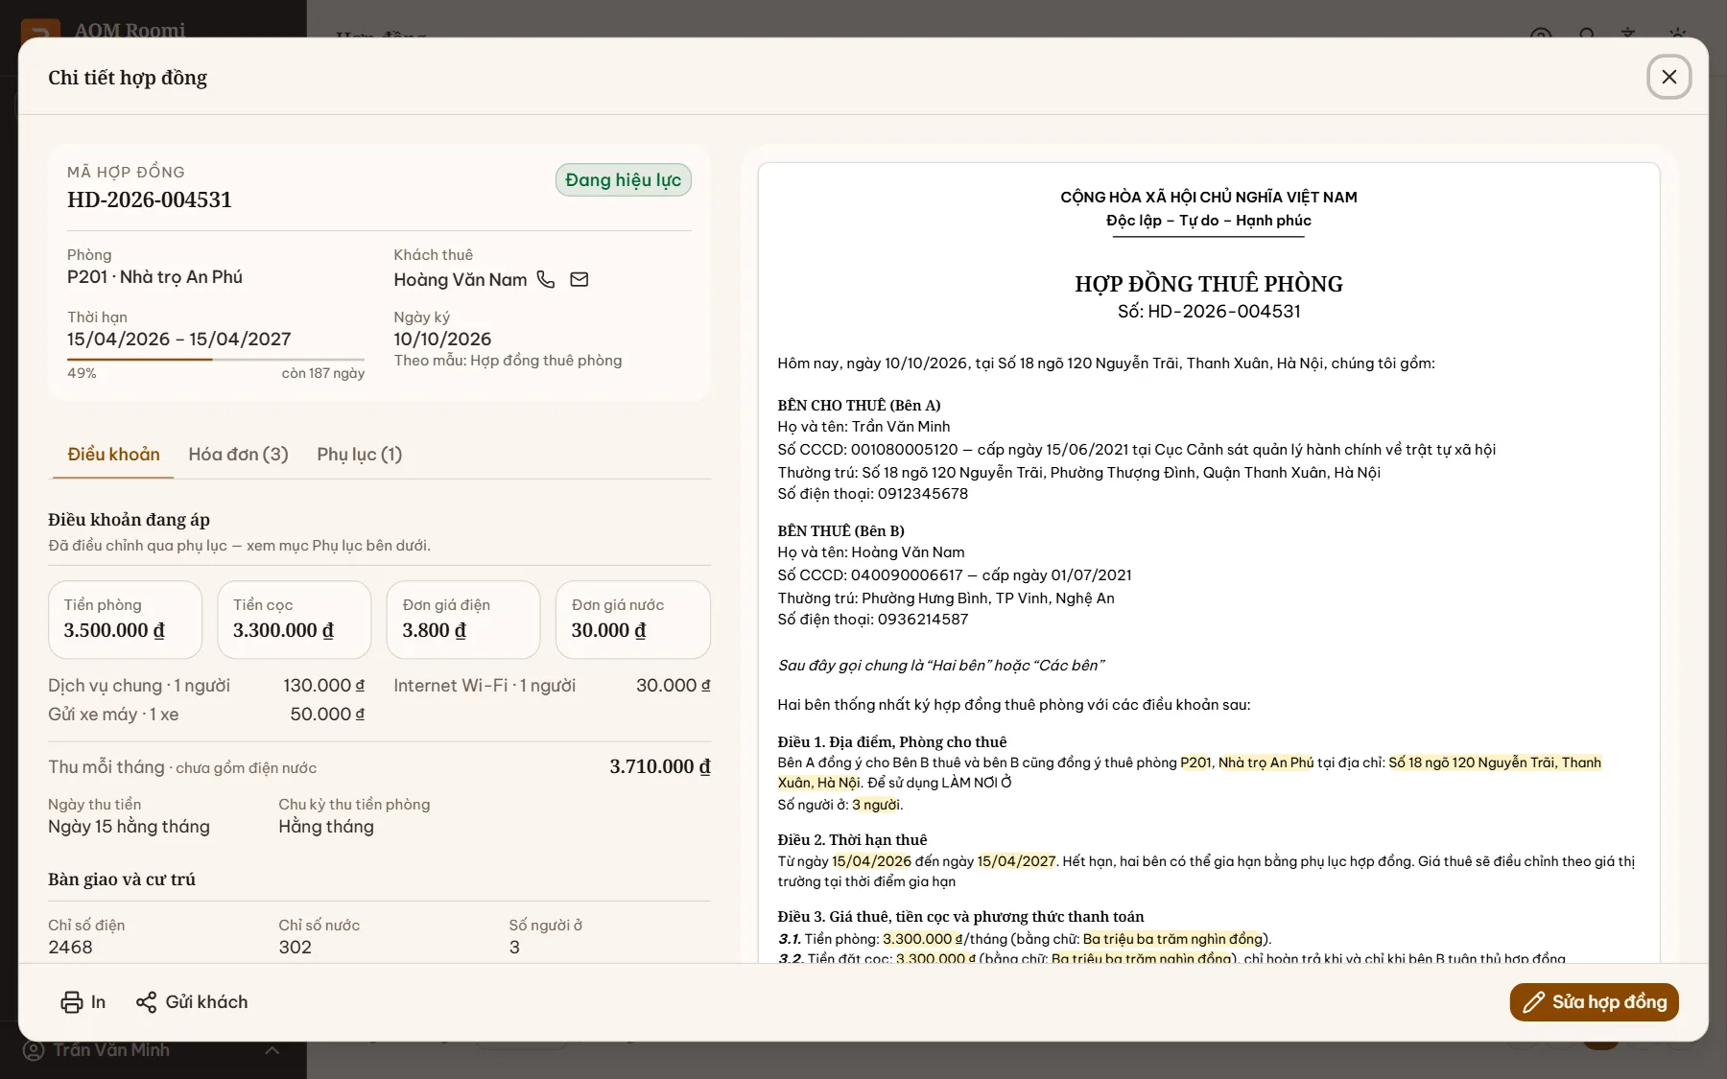Image resolution: width=1727 pixels, height=1079 pixels.
Task: Share the contract via Gửi khách
Action: [192, 1002]
